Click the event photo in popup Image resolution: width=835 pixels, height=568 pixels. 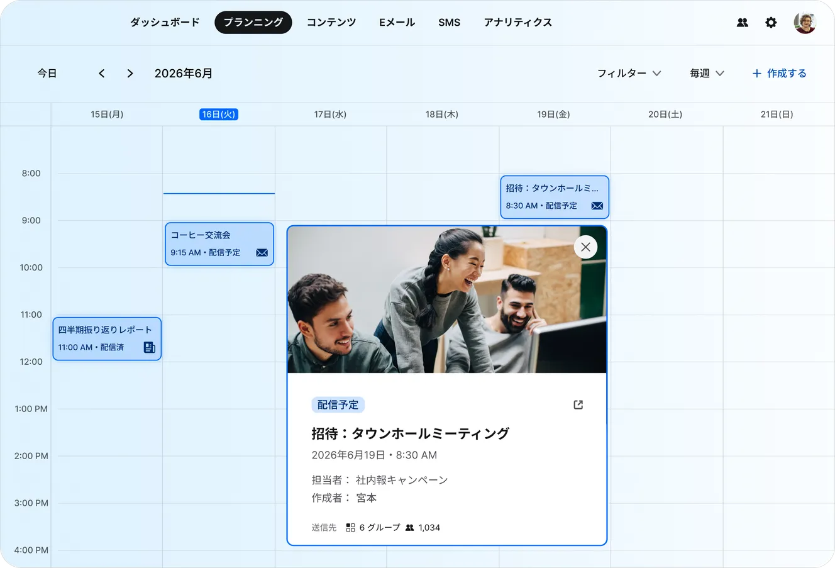point(447,300)
